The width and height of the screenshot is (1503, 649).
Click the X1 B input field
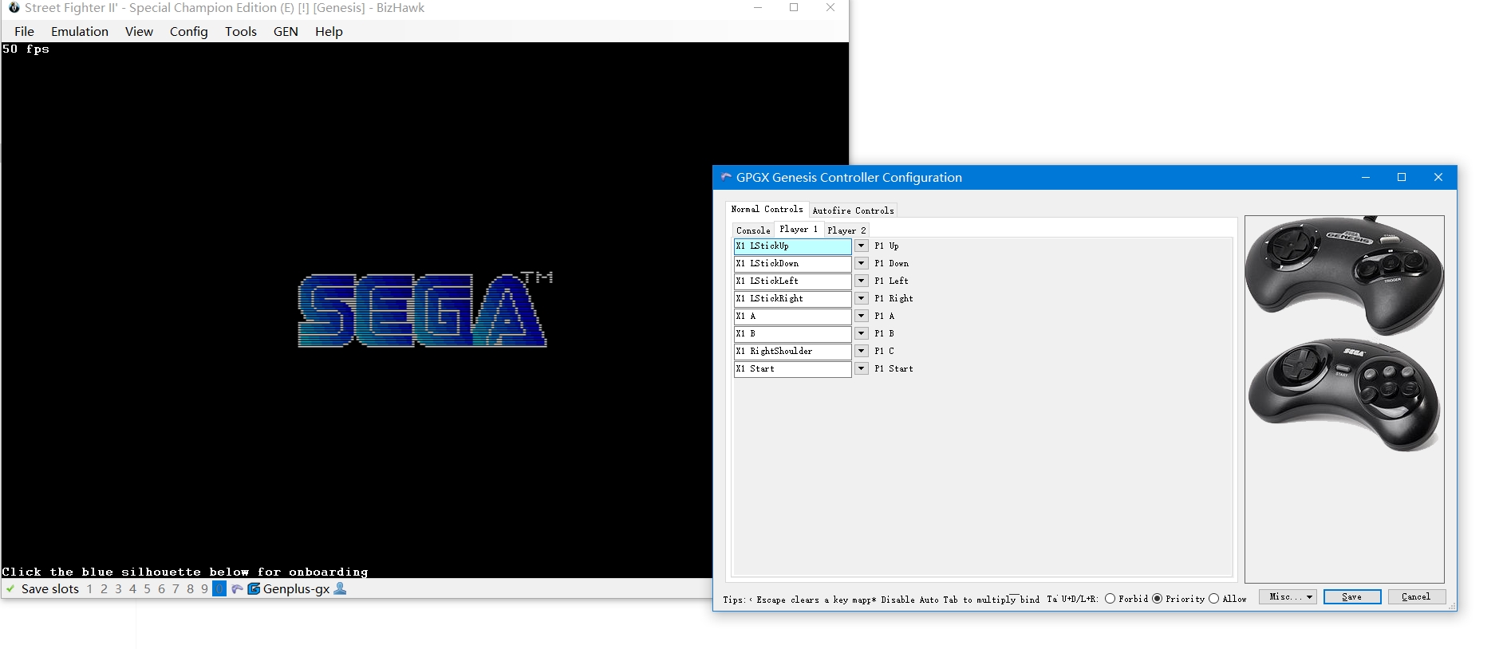(x=793, y=333)
